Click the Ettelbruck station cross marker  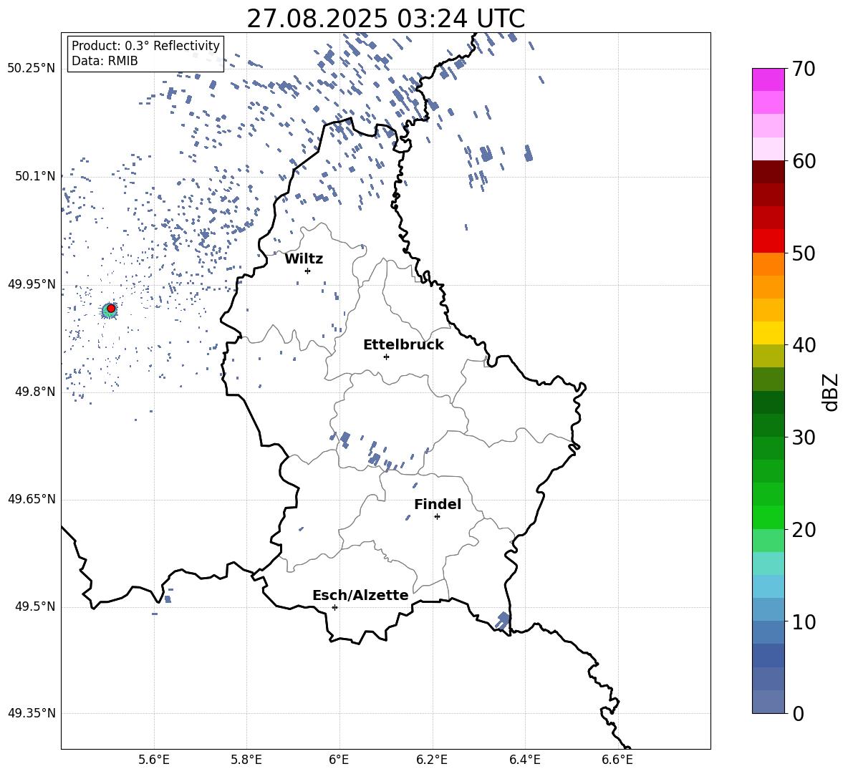click(386, 357)
